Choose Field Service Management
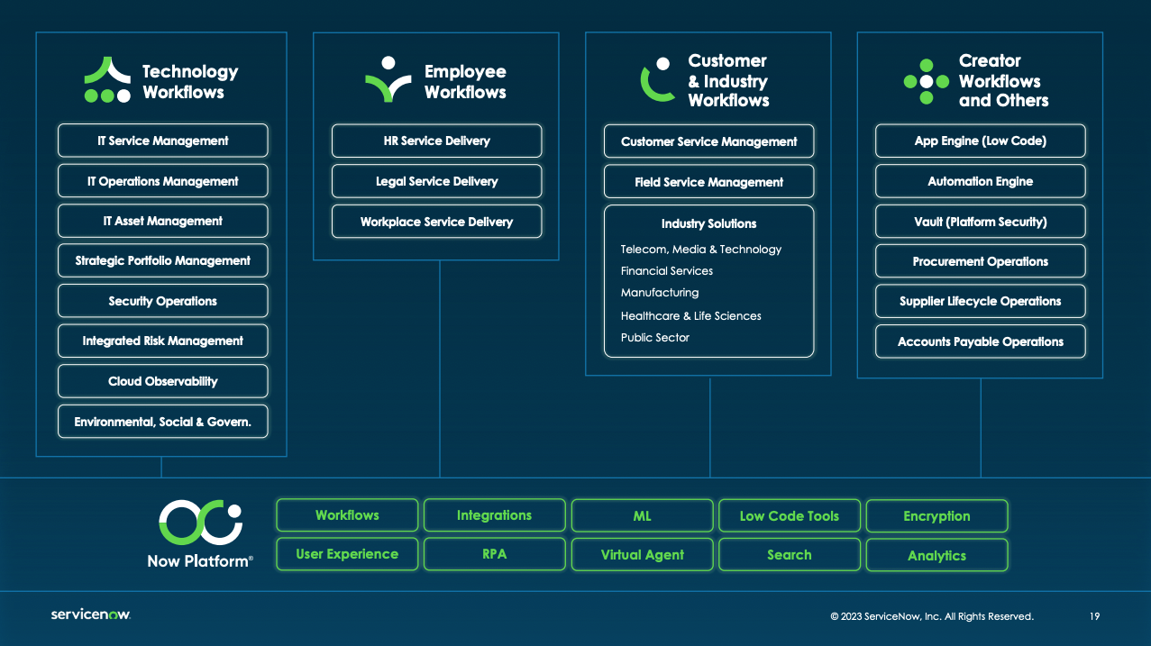Screen dimensions: 1151x646 point(708,181)
